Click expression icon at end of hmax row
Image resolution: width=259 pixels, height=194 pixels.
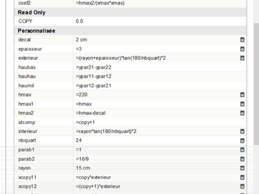242,94
